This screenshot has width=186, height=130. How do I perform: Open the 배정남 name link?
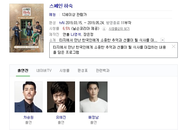tap(94, 117)
